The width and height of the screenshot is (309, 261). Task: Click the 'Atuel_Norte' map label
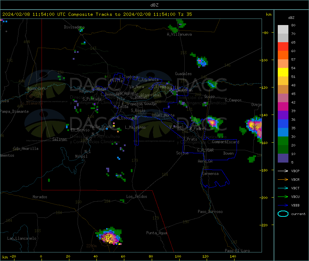163,115
